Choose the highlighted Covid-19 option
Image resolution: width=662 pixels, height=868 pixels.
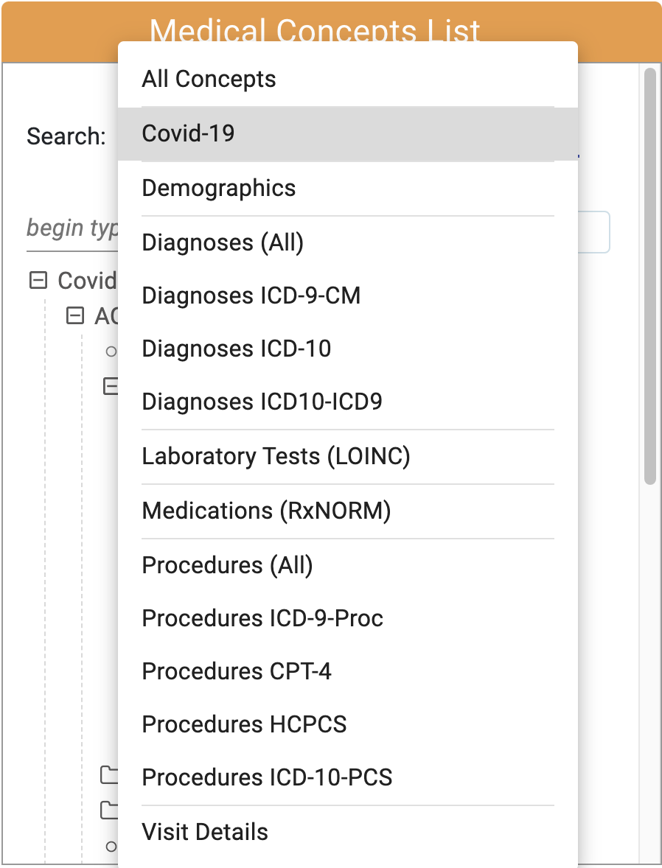coord(188,133)
